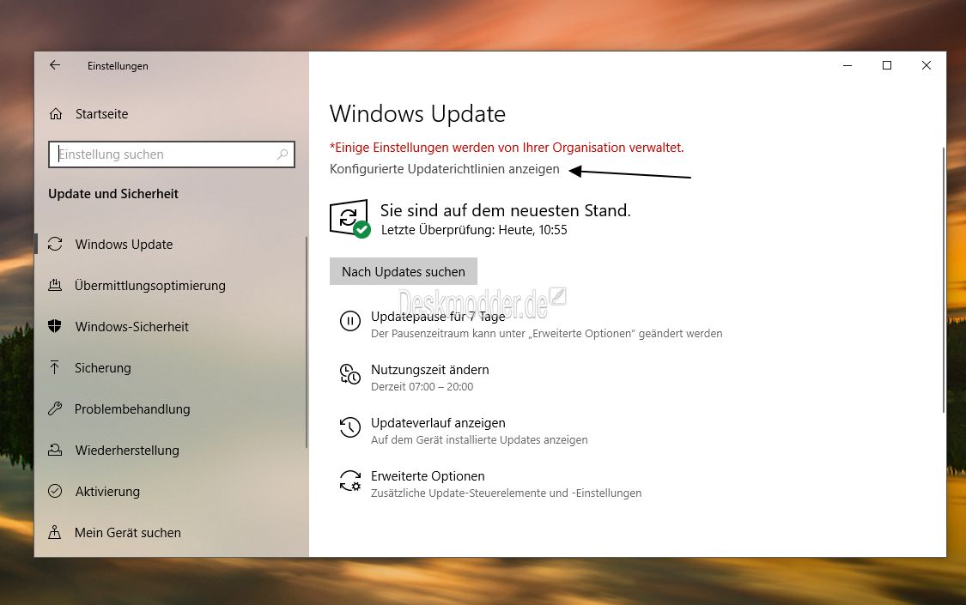Open Mein Gerät suchen settings
Screen dimensions: 966x605
(x=128, y=533)
